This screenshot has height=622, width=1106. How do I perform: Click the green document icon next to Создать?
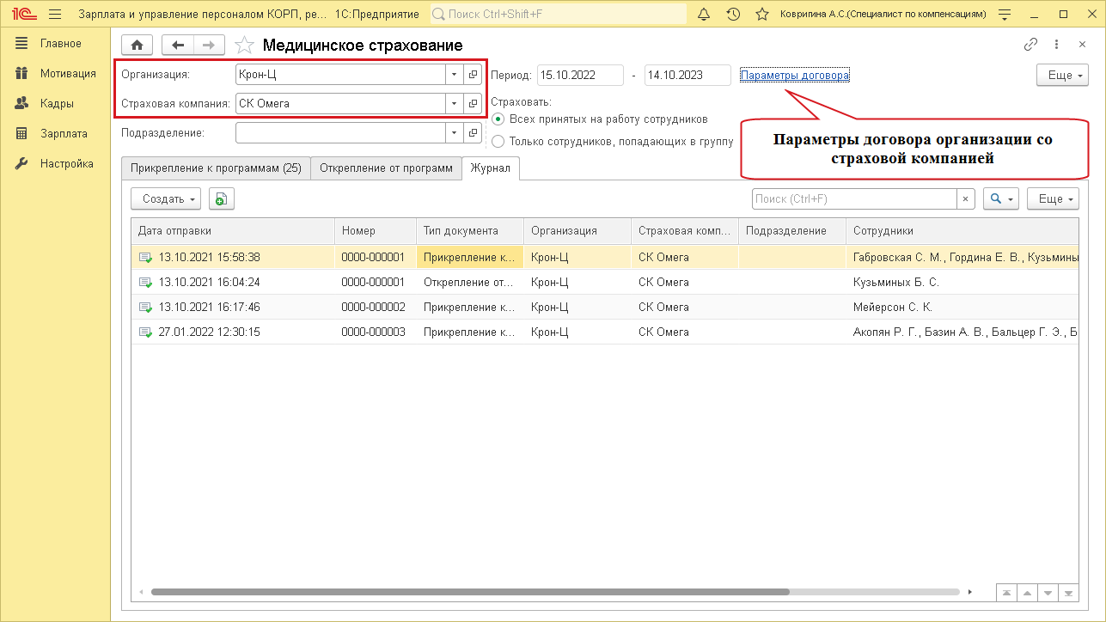[x=221, y=199]
